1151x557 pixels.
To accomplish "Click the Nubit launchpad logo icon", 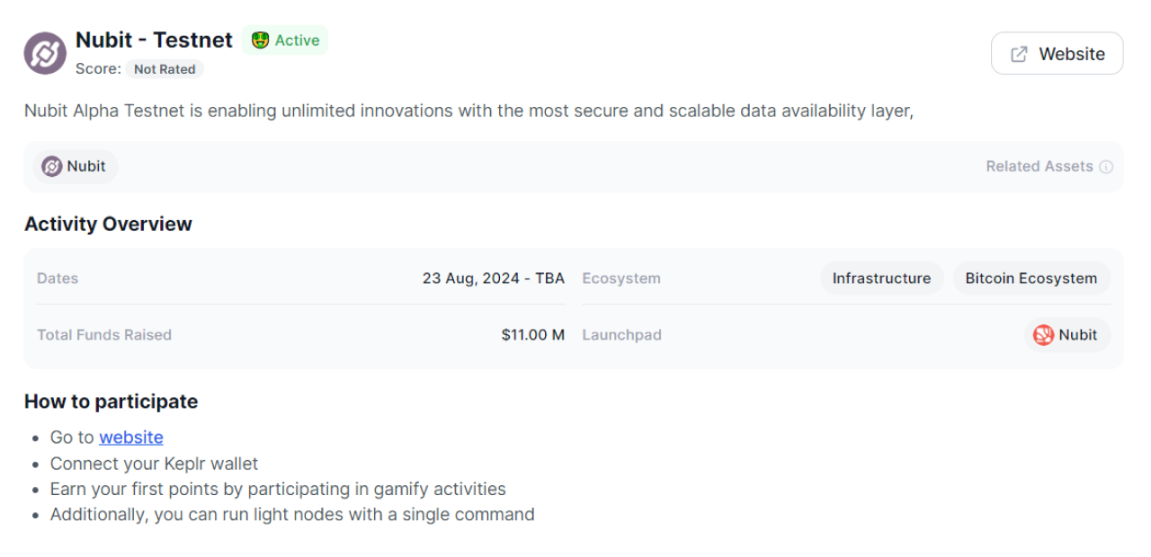I will (1043, 335).
